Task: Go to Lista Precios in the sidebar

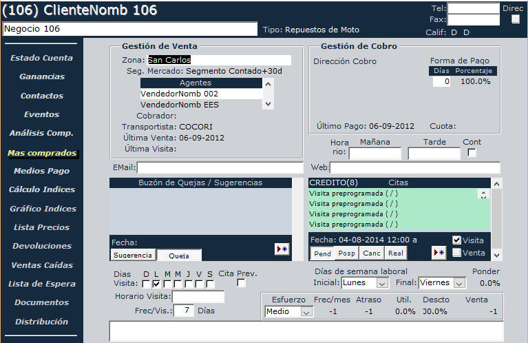Action: 41,227
